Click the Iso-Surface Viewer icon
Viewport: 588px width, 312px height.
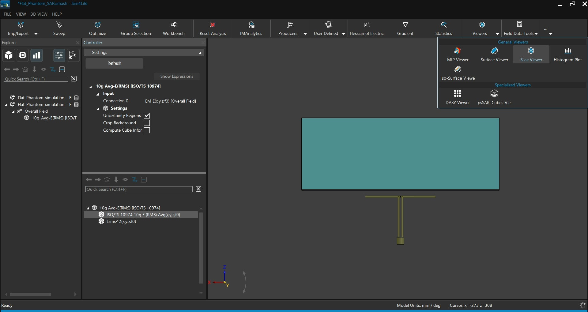pos(458,69)
